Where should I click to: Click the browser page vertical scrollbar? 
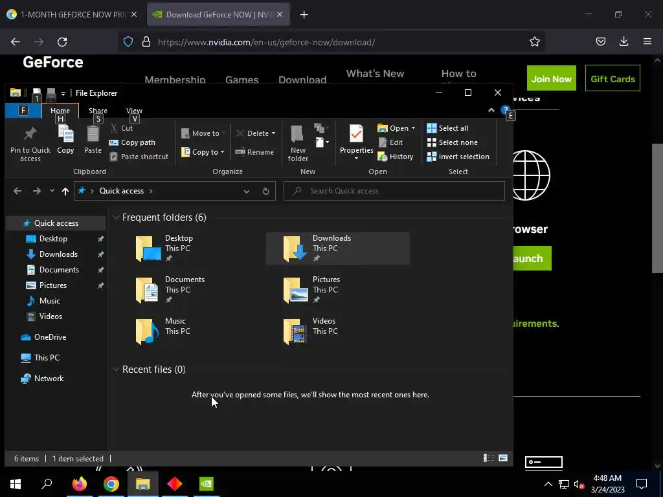[x=657, y=208]
